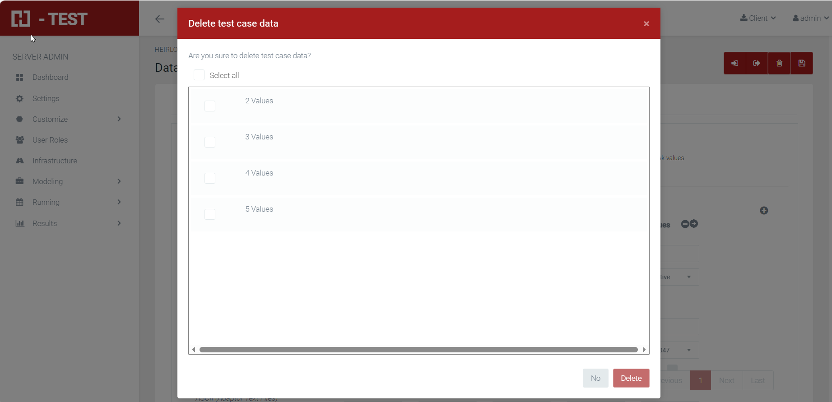Click the horizontal scrollbar in the list
This screenshot has height=402, width=832.
(x=418, y=350)
